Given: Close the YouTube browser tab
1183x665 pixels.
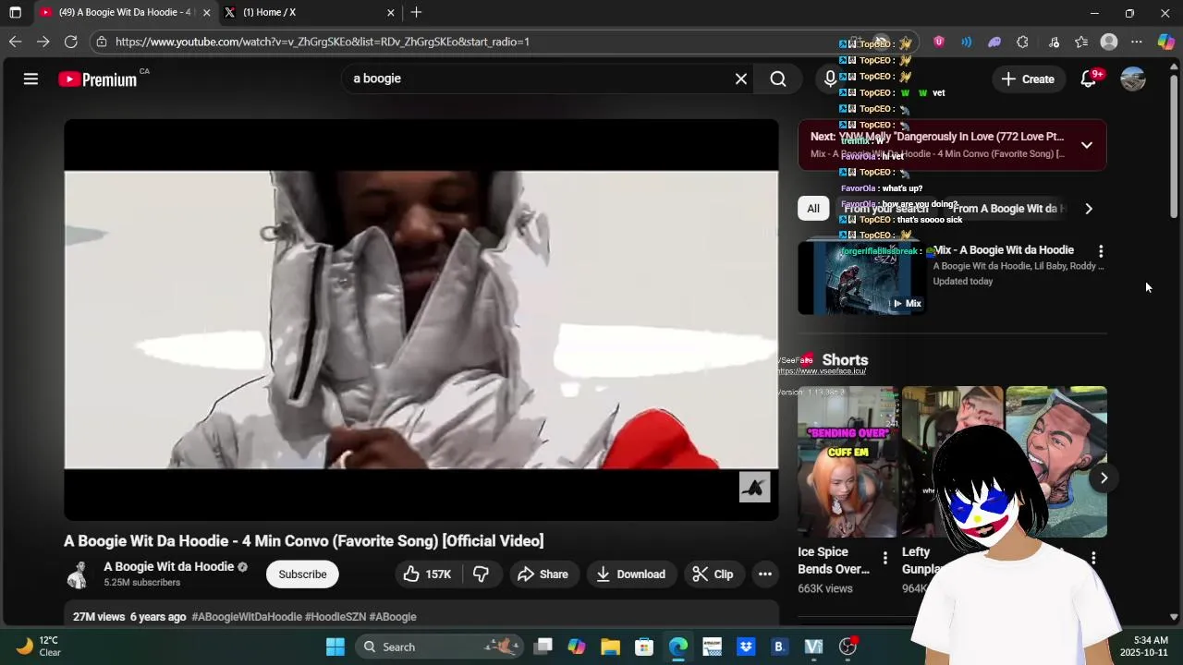Looking at the screenshot, I should coord(206,12).
